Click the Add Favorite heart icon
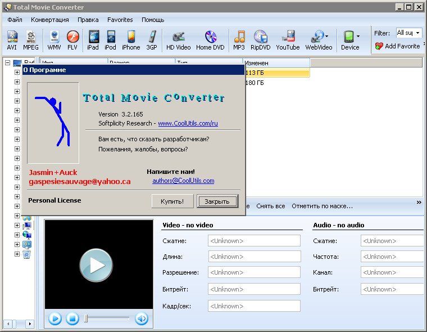 [379, 46]
